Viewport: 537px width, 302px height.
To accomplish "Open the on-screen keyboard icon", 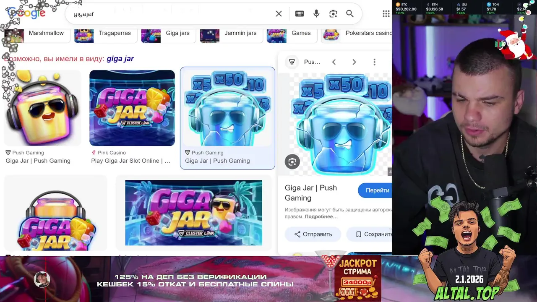I will tap(300, 14).
